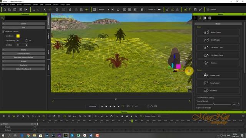Switch to the Visual side tab
This screenshot has width=246, height=138.
(48, 67)
